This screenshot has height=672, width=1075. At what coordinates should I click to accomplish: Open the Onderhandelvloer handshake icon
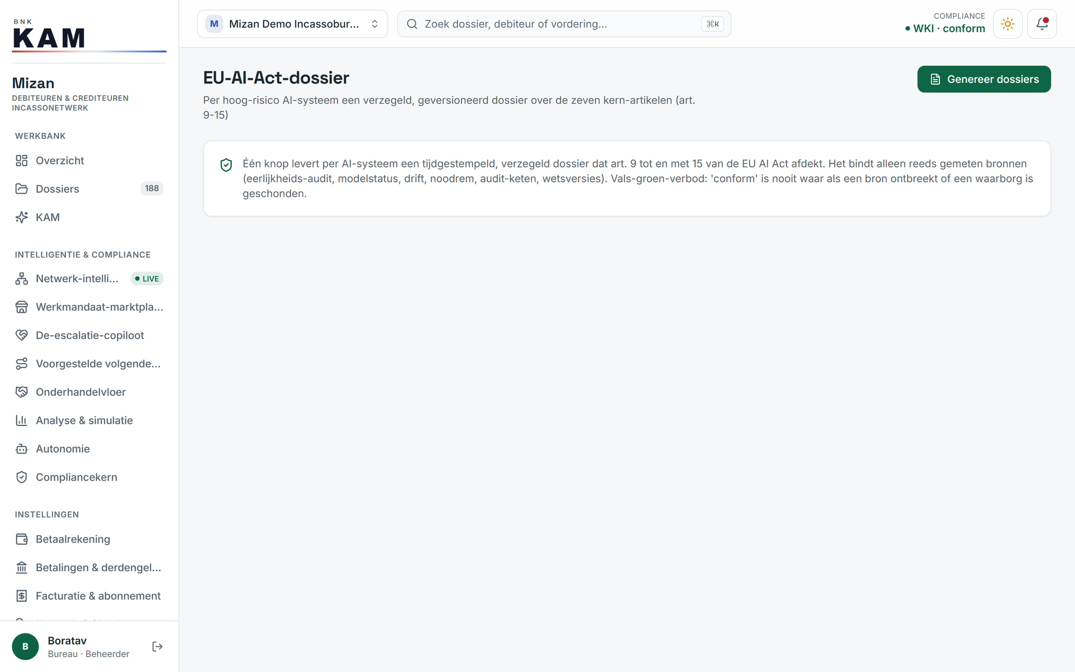pos(21,392)
